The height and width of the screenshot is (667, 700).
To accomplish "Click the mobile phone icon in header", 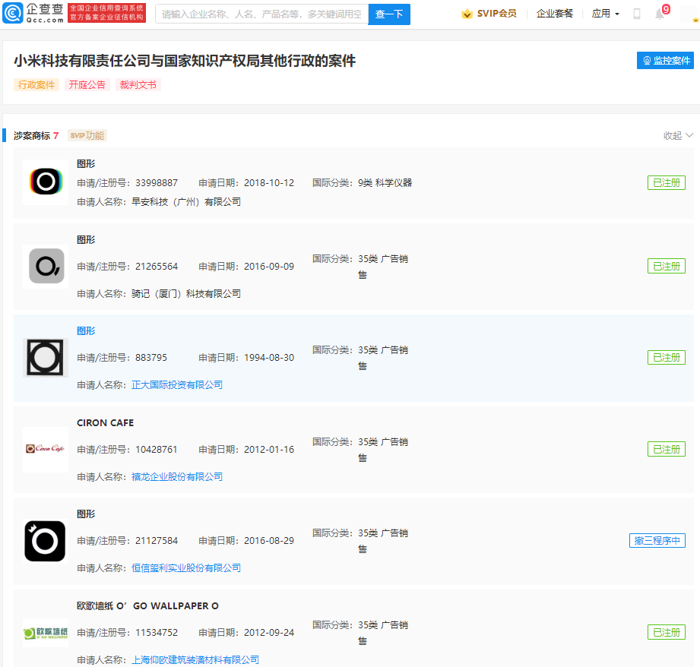I will click(637, 14).
